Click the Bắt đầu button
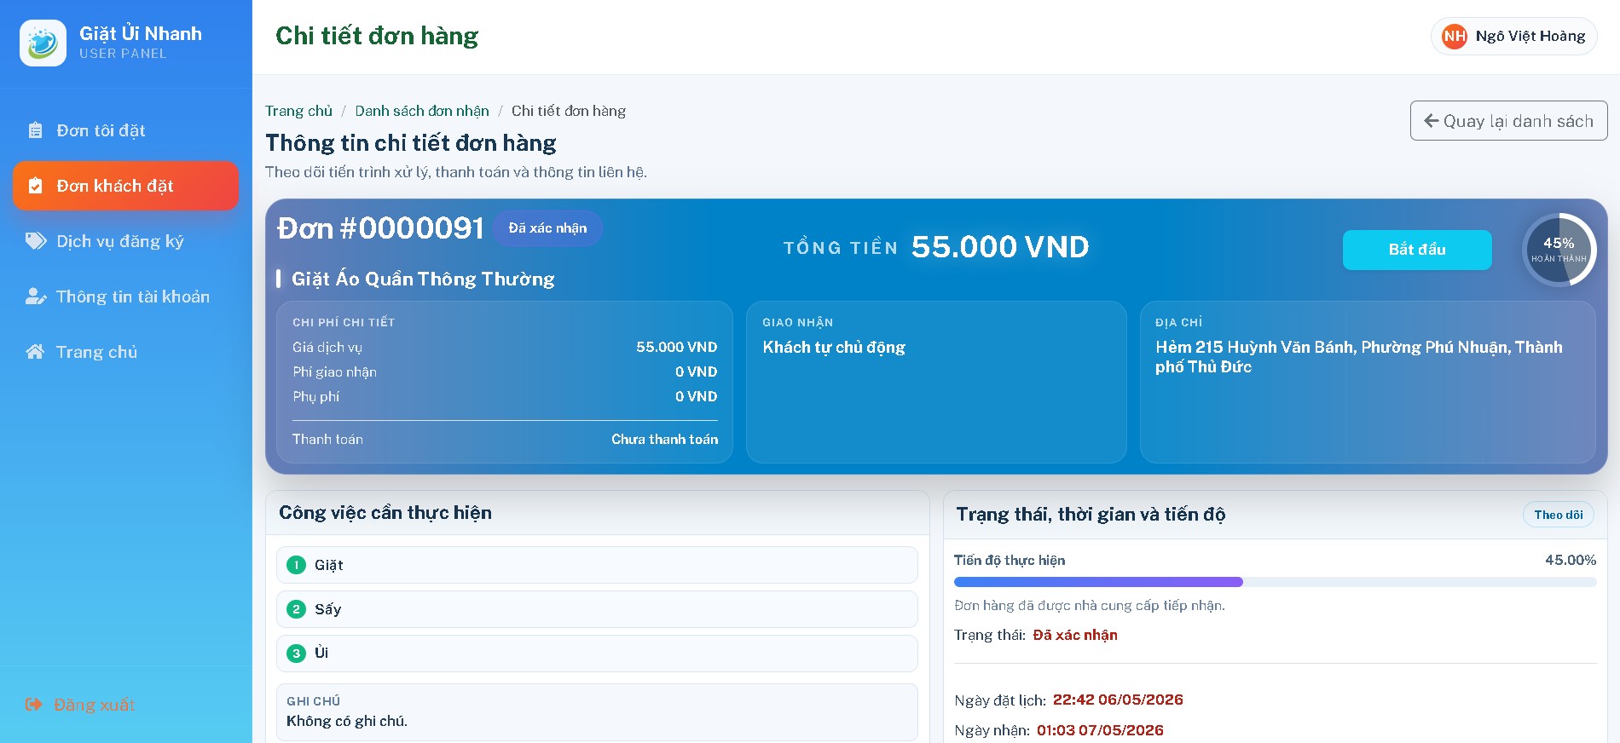The image size is (1620, 743). (1417, 250)
